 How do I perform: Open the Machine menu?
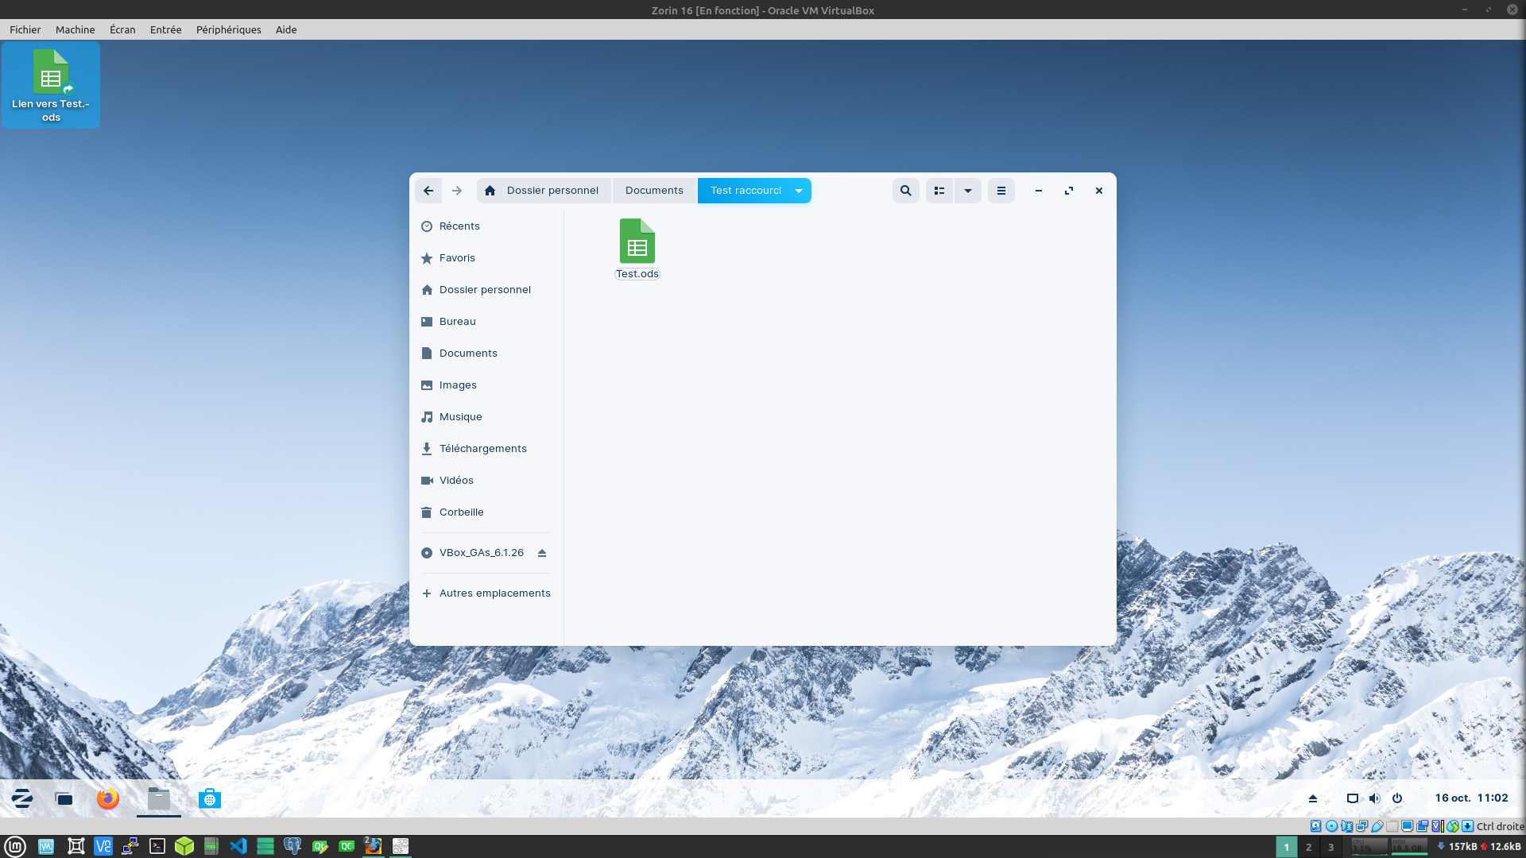pyautogui.click(x=75, y=29)
